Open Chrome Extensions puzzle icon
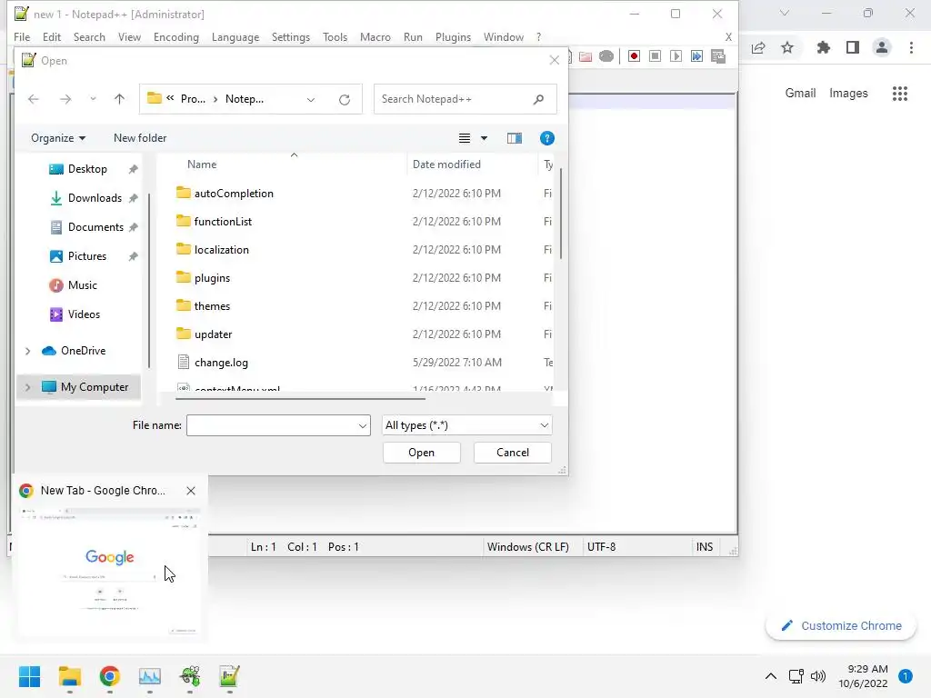Screen dimensions: 931x698 click(823, 47)
